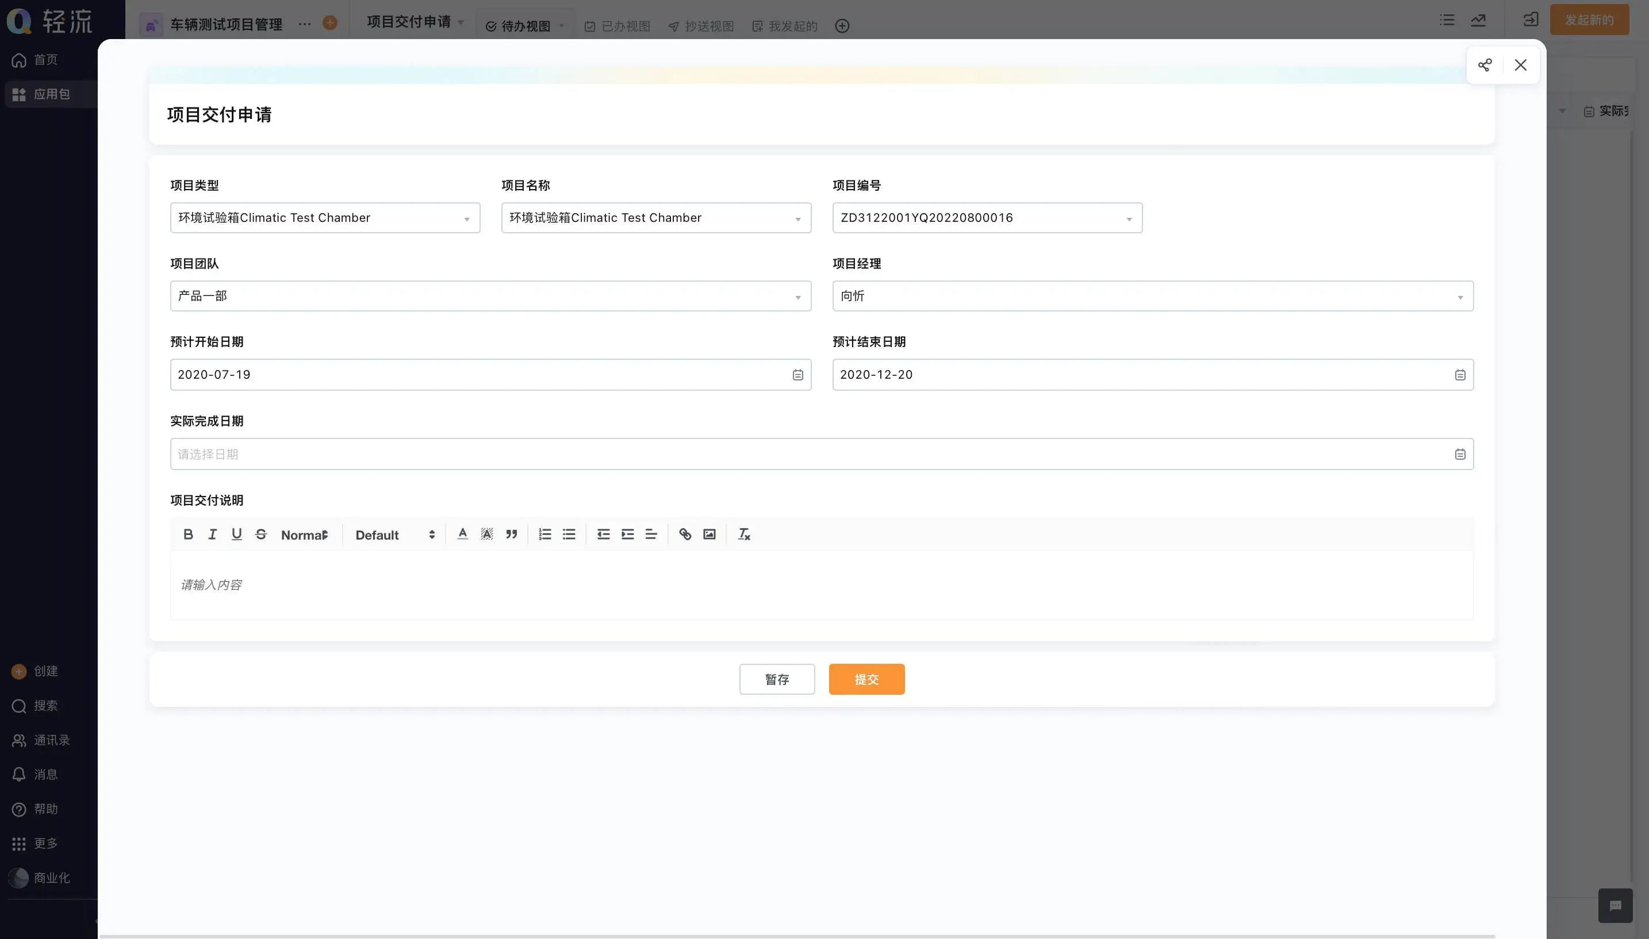Insert an image in the editor
This screenshot has height=939, width=1649.
click(710, 534)
